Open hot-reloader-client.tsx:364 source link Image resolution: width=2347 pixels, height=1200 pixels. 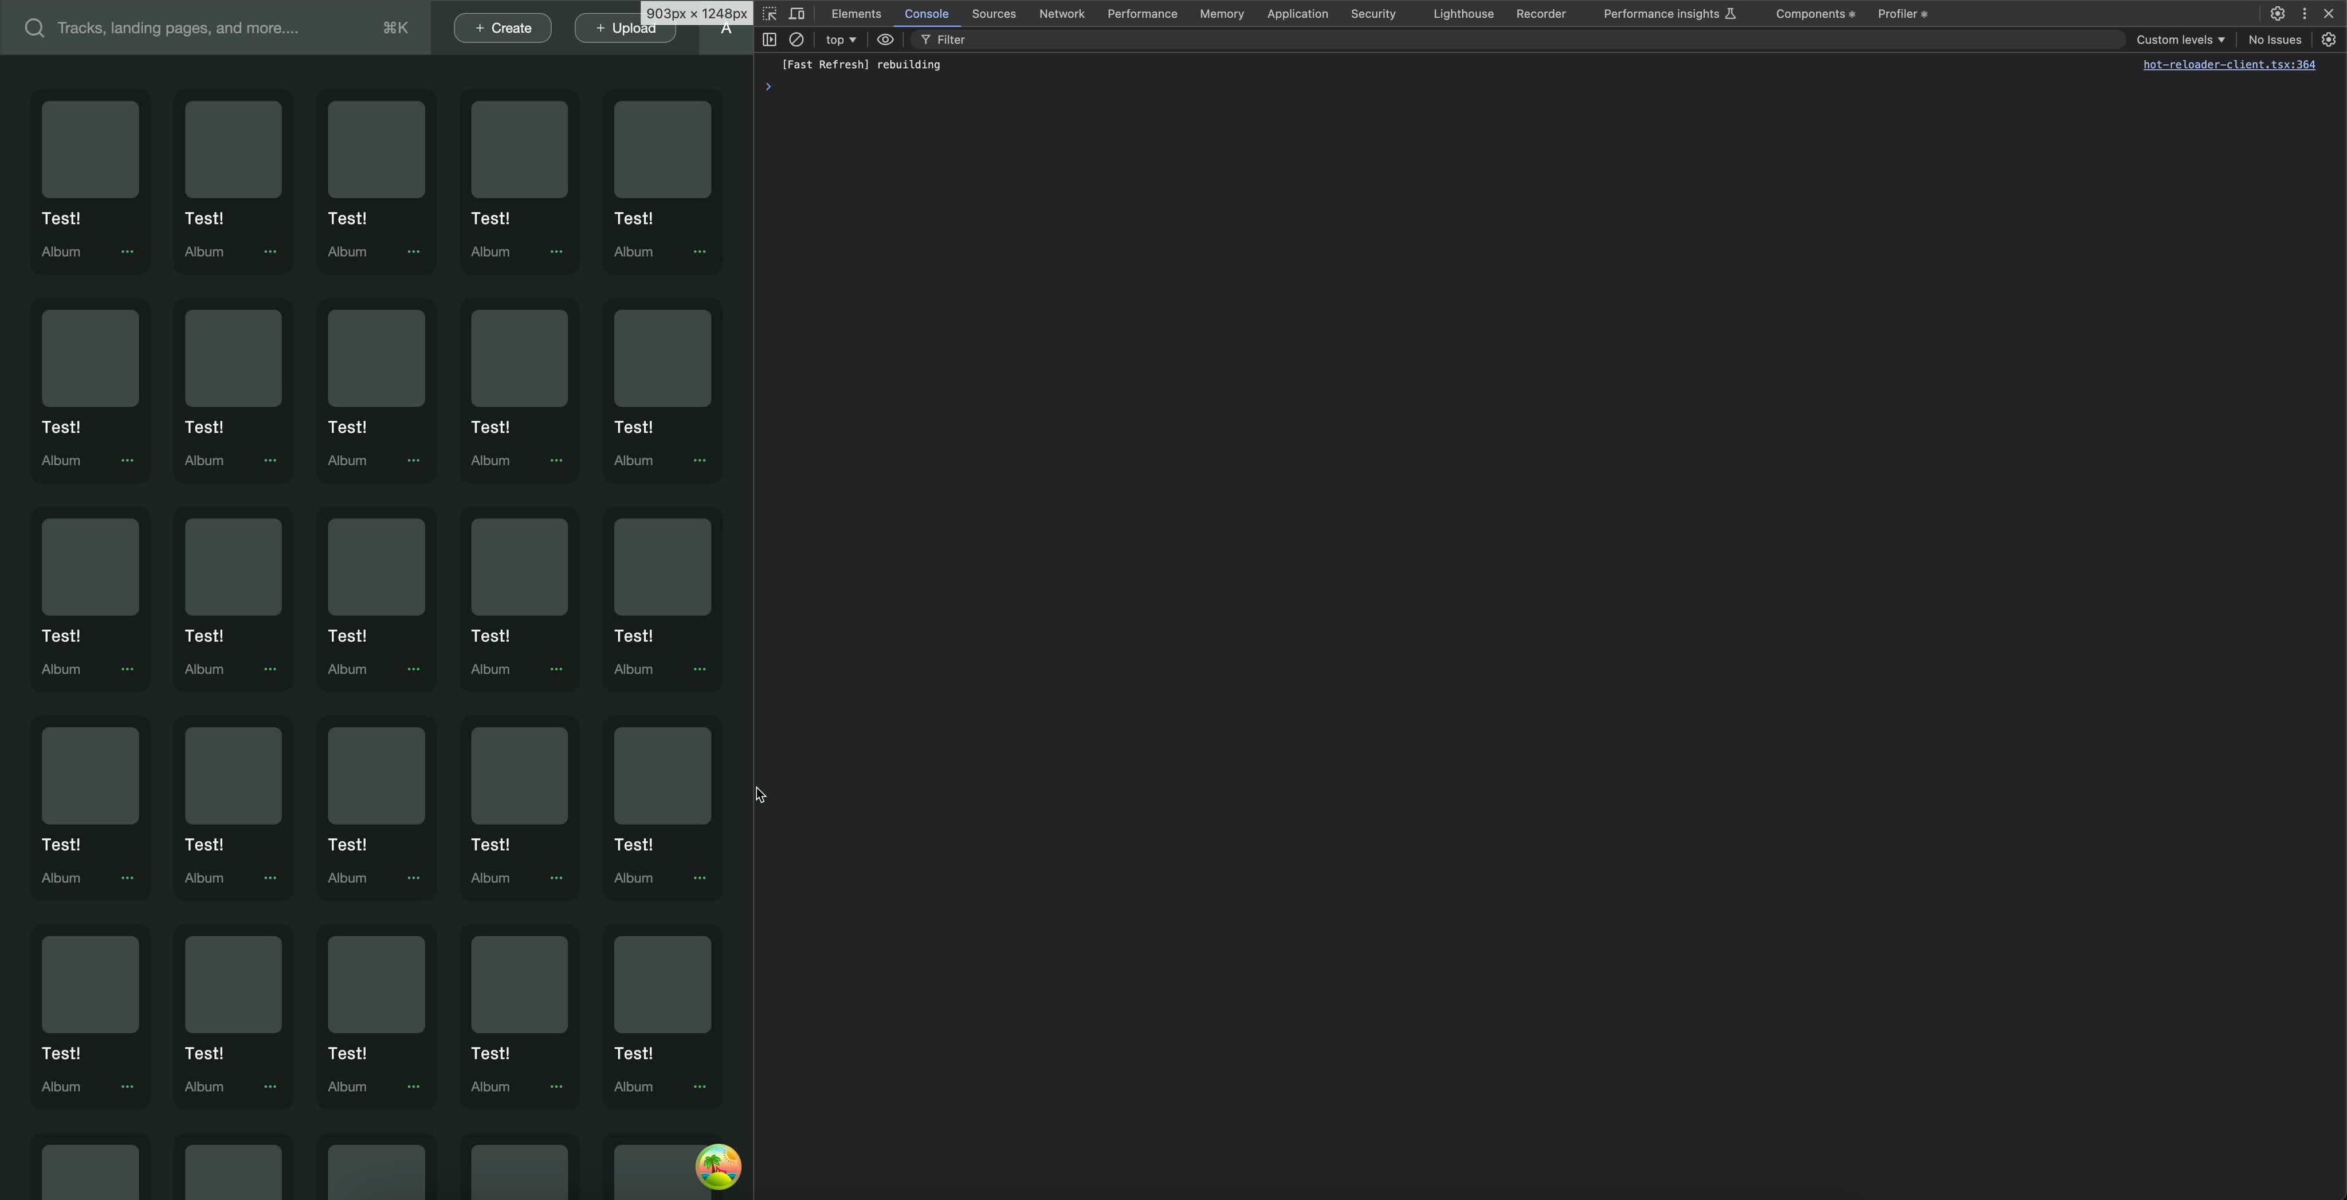(x=2228, y=65)
